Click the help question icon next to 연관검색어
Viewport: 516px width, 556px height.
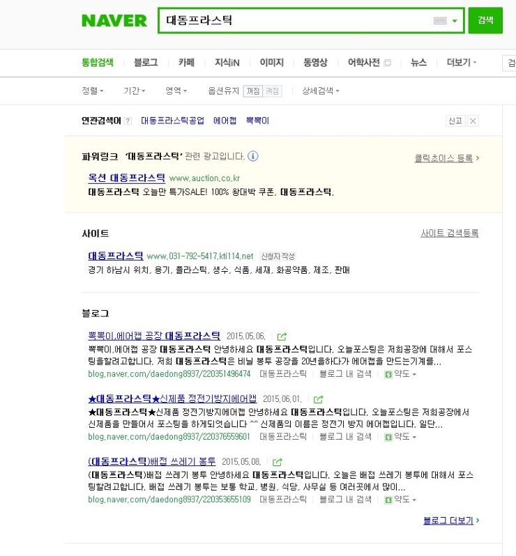pyautogui.click(x=128, y=121)
